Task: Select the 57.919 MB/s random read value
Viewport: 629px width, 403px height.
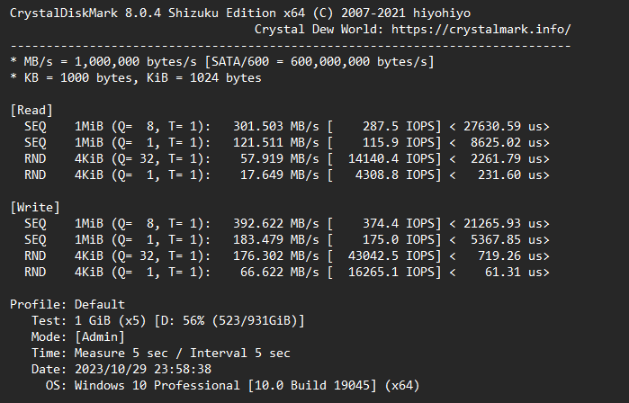Action: click(x=280, y=159)
